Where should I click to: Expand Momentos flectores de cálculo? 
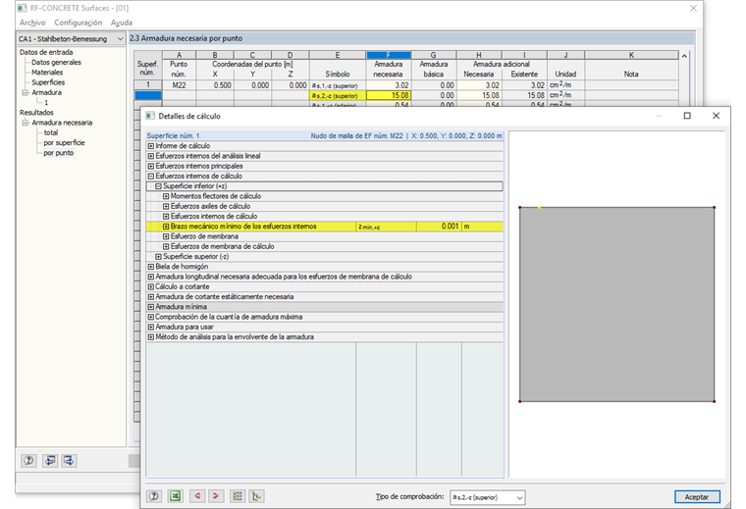coord(166,196)
